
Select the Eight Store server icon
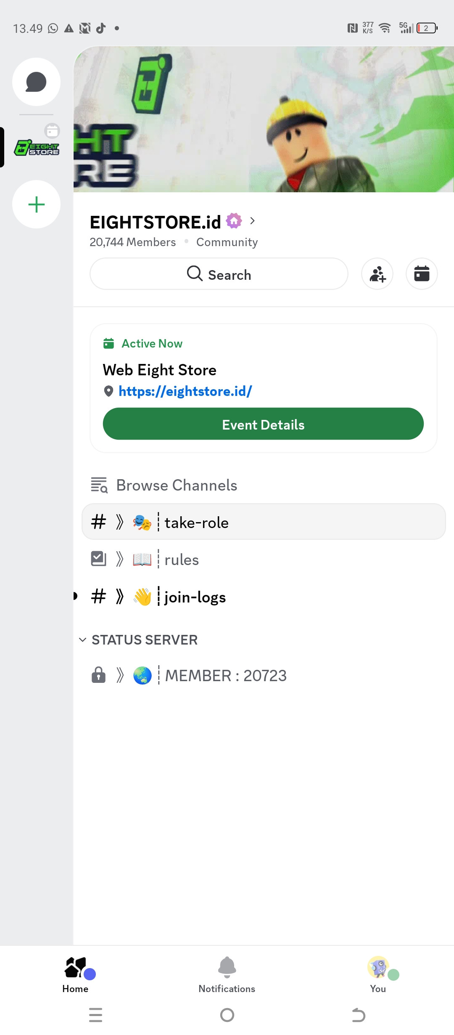click(x=37, y=148)
